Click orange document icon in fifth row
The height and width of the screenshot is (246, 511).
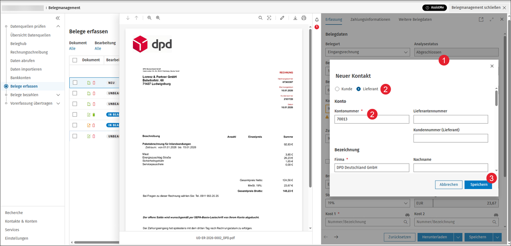89,125
